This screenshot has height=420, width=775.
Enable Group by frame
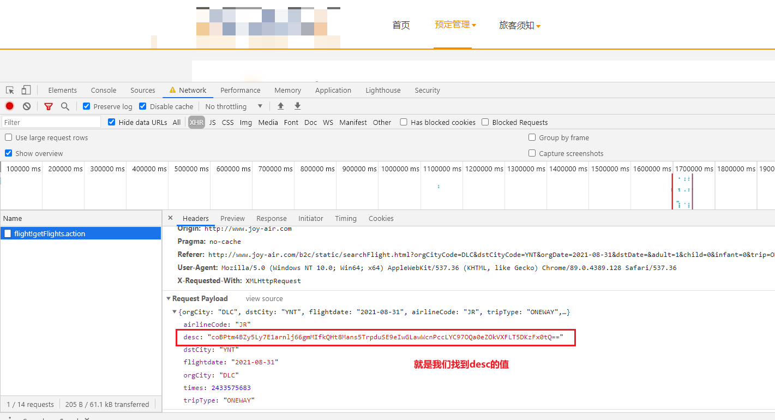tap(532, 137)
